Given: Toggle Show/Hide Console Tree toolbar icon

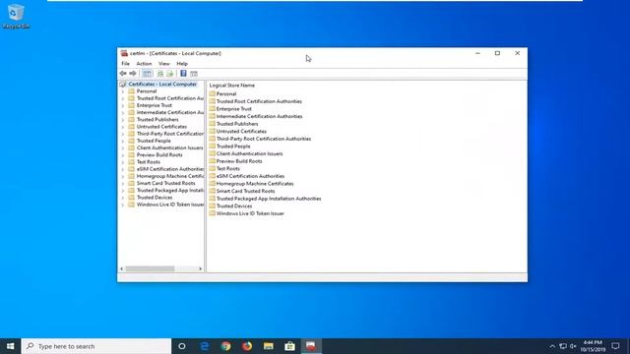Looking at the screenshot, I should click(147, 74).
